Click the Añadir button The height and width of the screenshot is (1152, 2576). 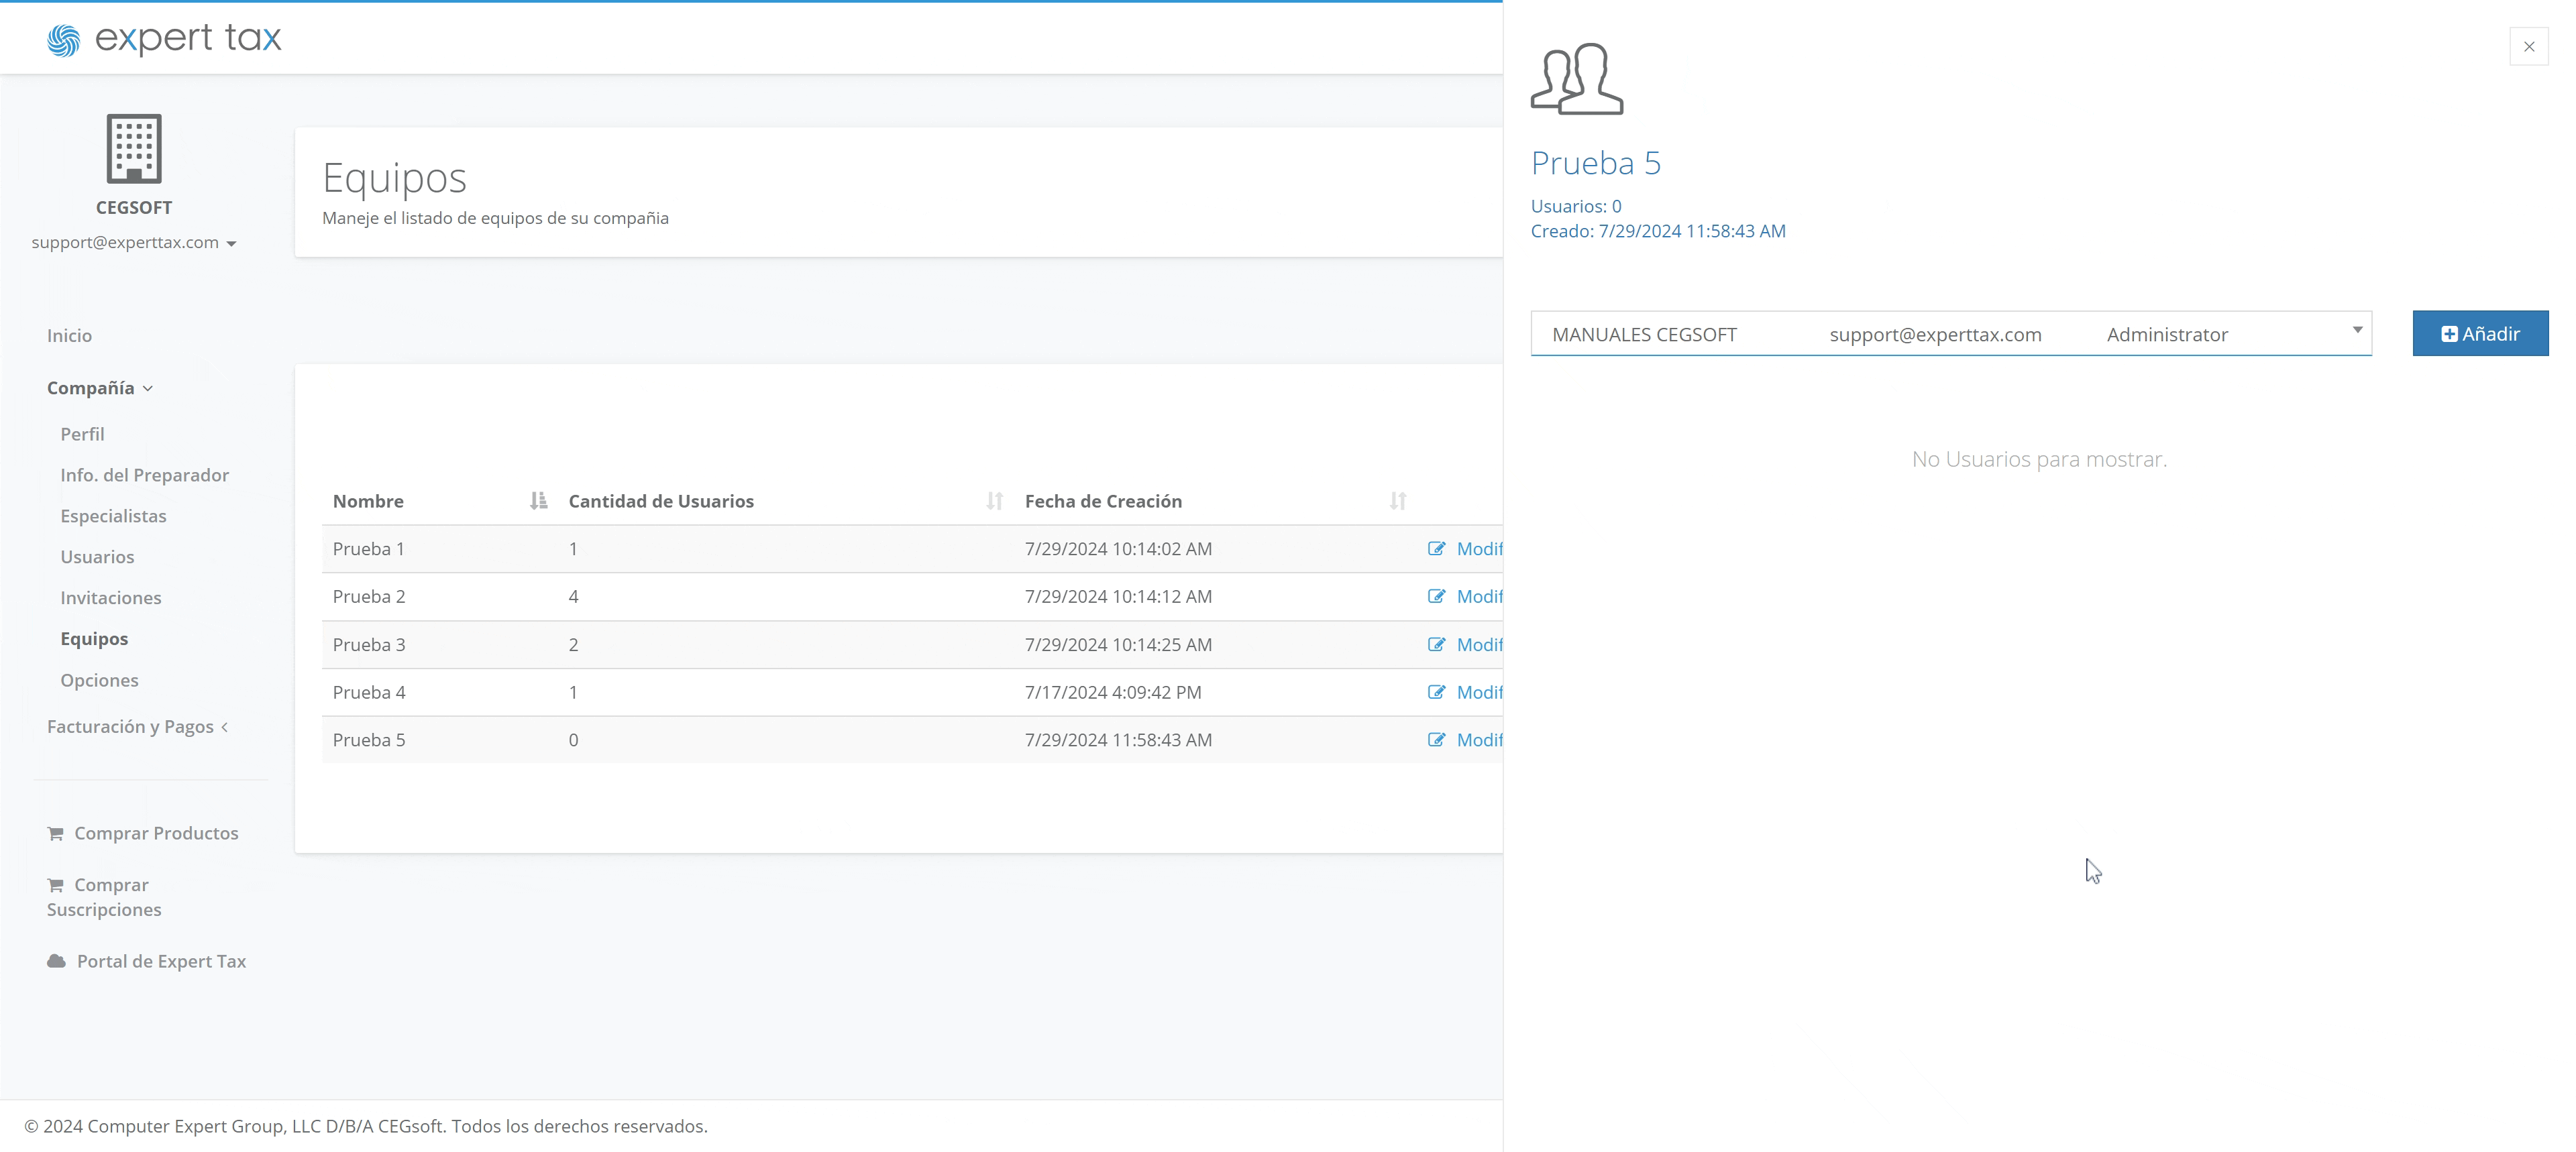(2480, 333)
